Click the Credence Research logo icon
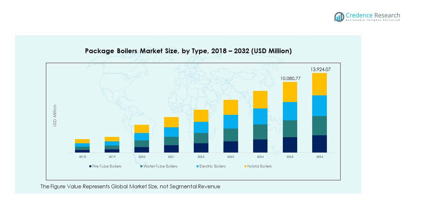The image size is (427, 221). pyautogui.click(x=339, y=17)
